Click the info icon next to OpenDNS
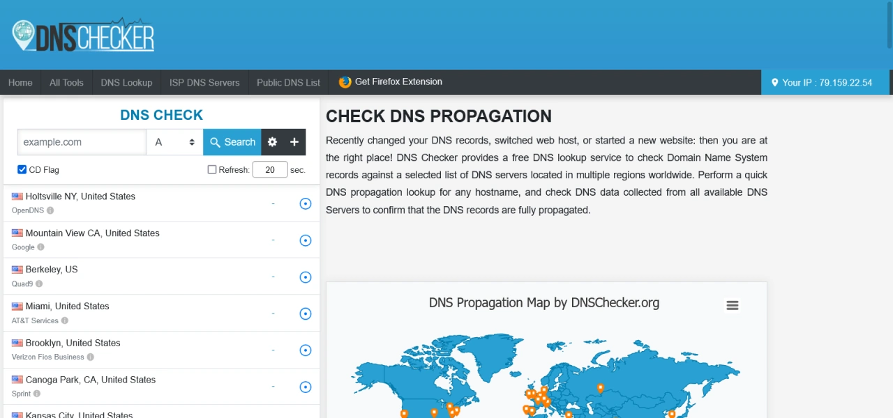This screenshot has width=893, height=418. [x=50, y=210]
